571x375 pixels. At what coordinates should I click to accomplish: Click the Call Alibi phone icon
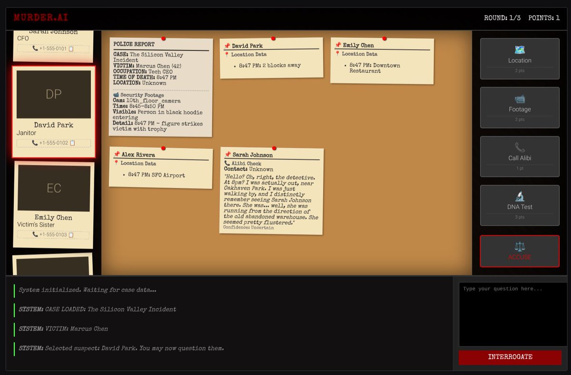click(x=520, y=148)
